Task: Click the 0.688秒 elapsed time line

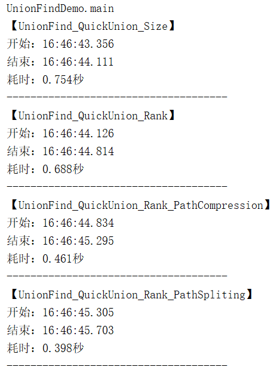Action: 45,169
